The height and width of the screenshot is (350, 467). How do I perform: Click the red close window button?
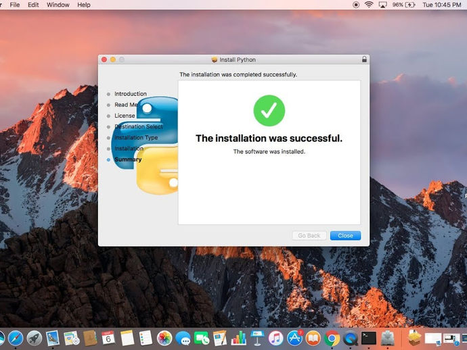104,59
